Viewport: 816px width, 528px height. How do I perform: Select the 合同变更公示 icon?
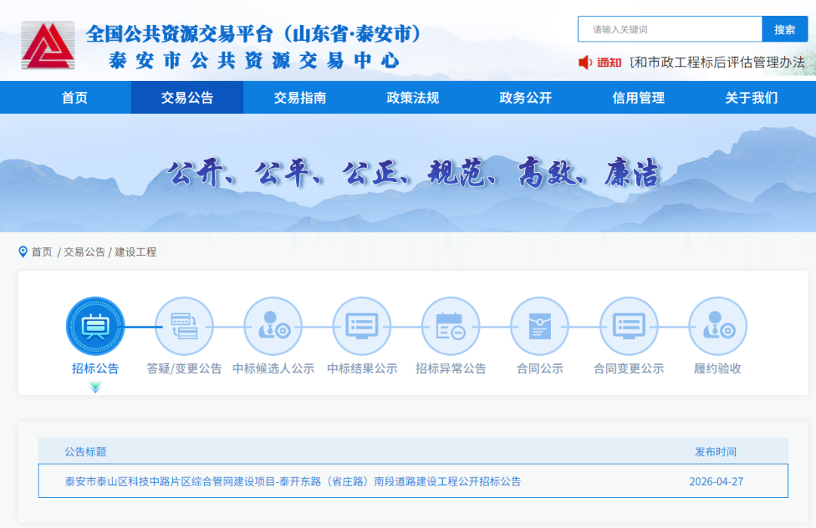[x=629, y=326]
